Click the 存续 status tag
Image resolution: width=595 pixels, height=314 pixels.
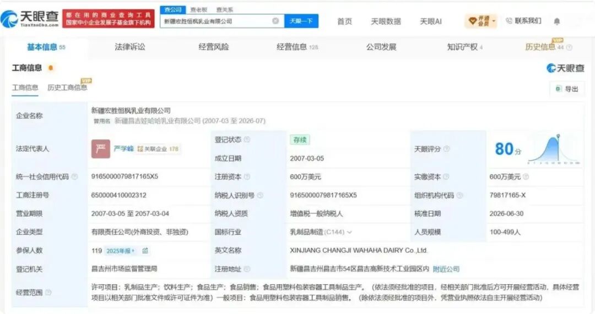point(300,140)
